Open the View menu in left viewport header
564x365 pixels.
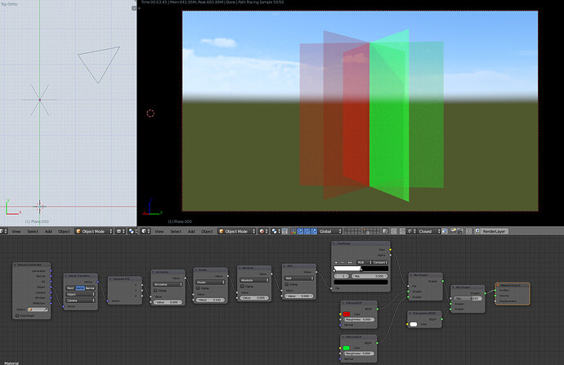16,231
